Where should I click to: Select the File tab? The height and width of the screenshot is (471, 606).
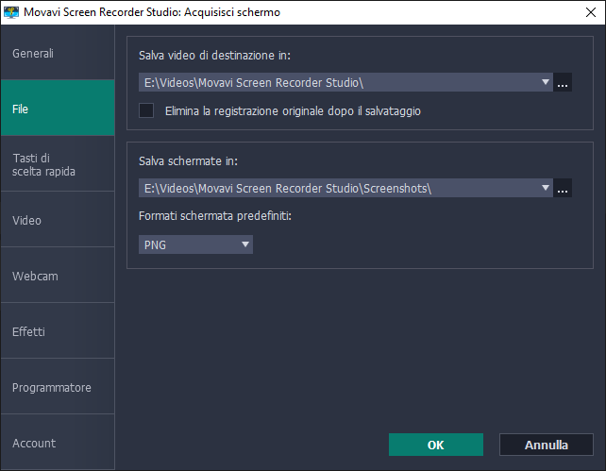(58, 109)
